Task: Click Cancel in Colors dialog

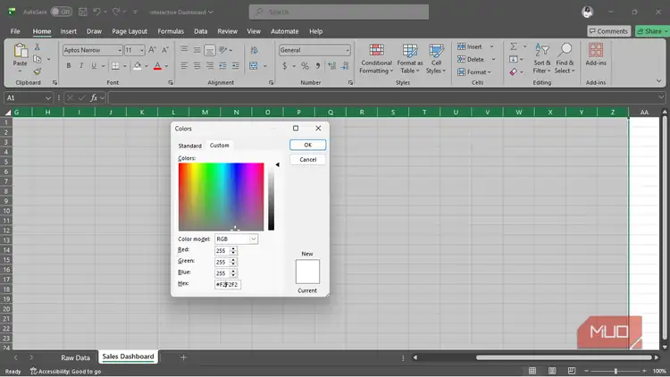Action: pyautogui.click(x=307, y=159)
